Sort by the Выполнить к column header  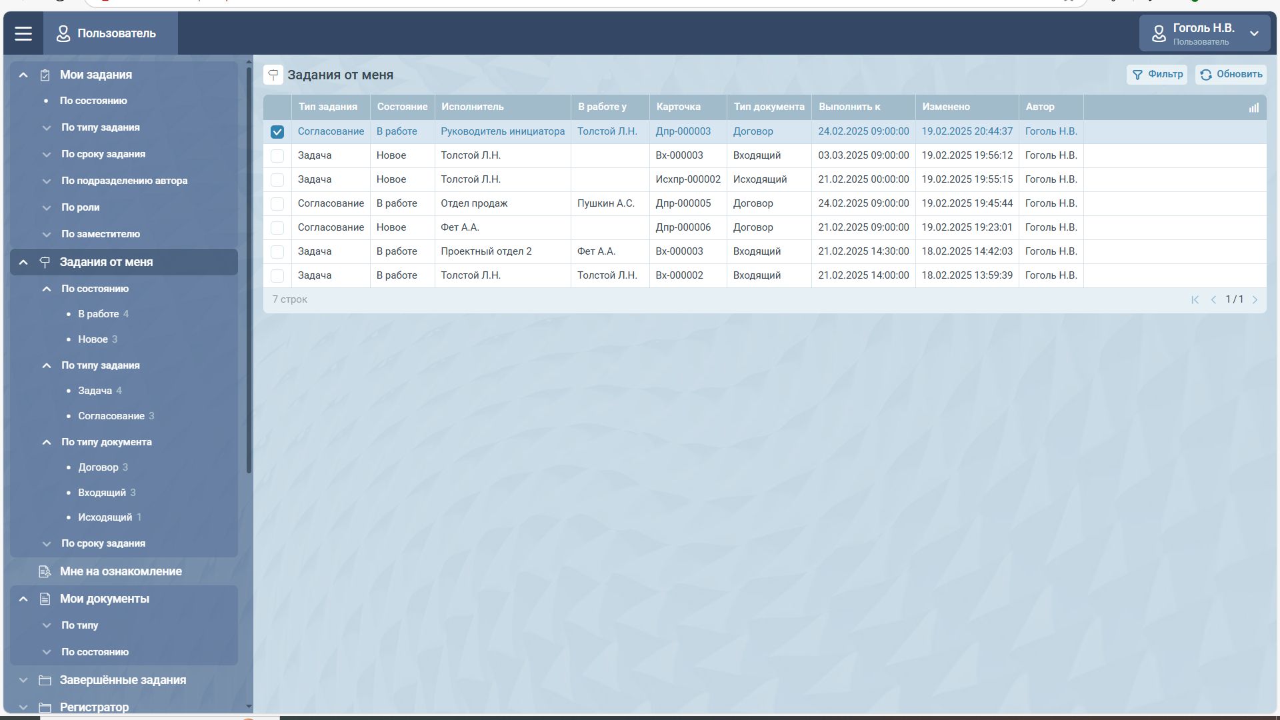click(849, 107)
